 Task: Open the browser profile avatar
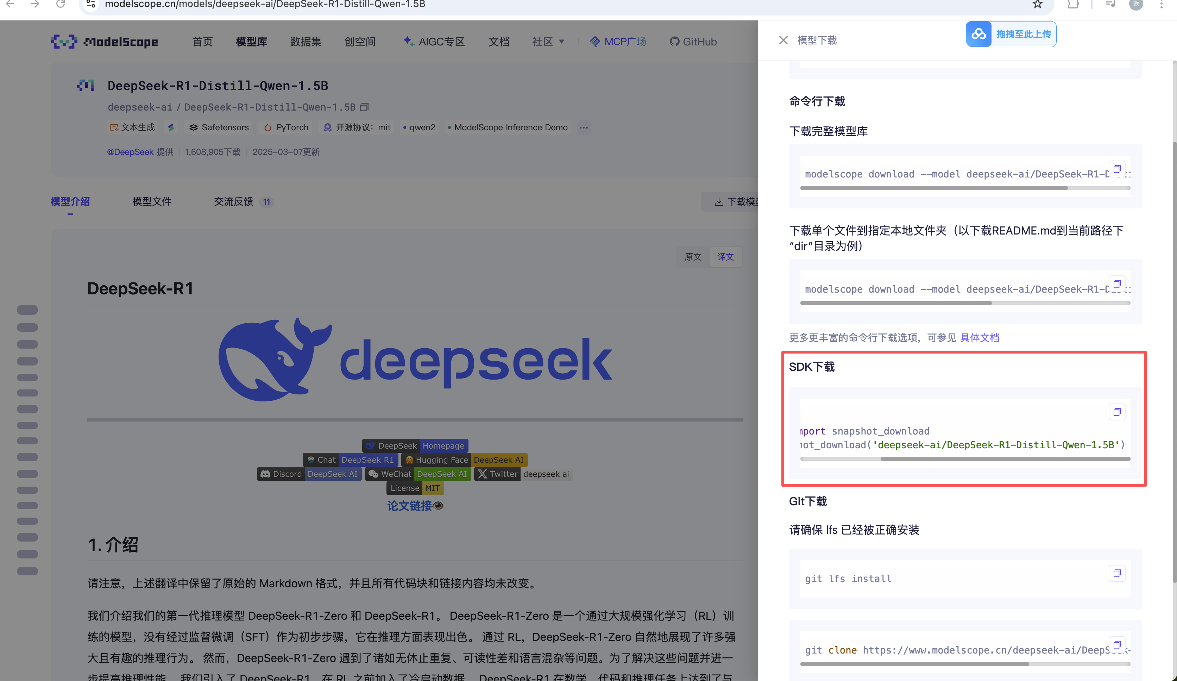point(1136,4)
